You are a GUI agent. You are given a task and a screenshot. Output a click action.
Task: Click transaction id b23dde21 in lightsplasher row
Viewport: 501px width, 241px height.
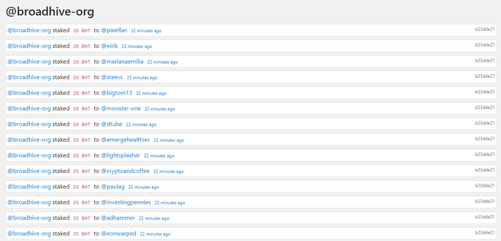coord(485,154)
